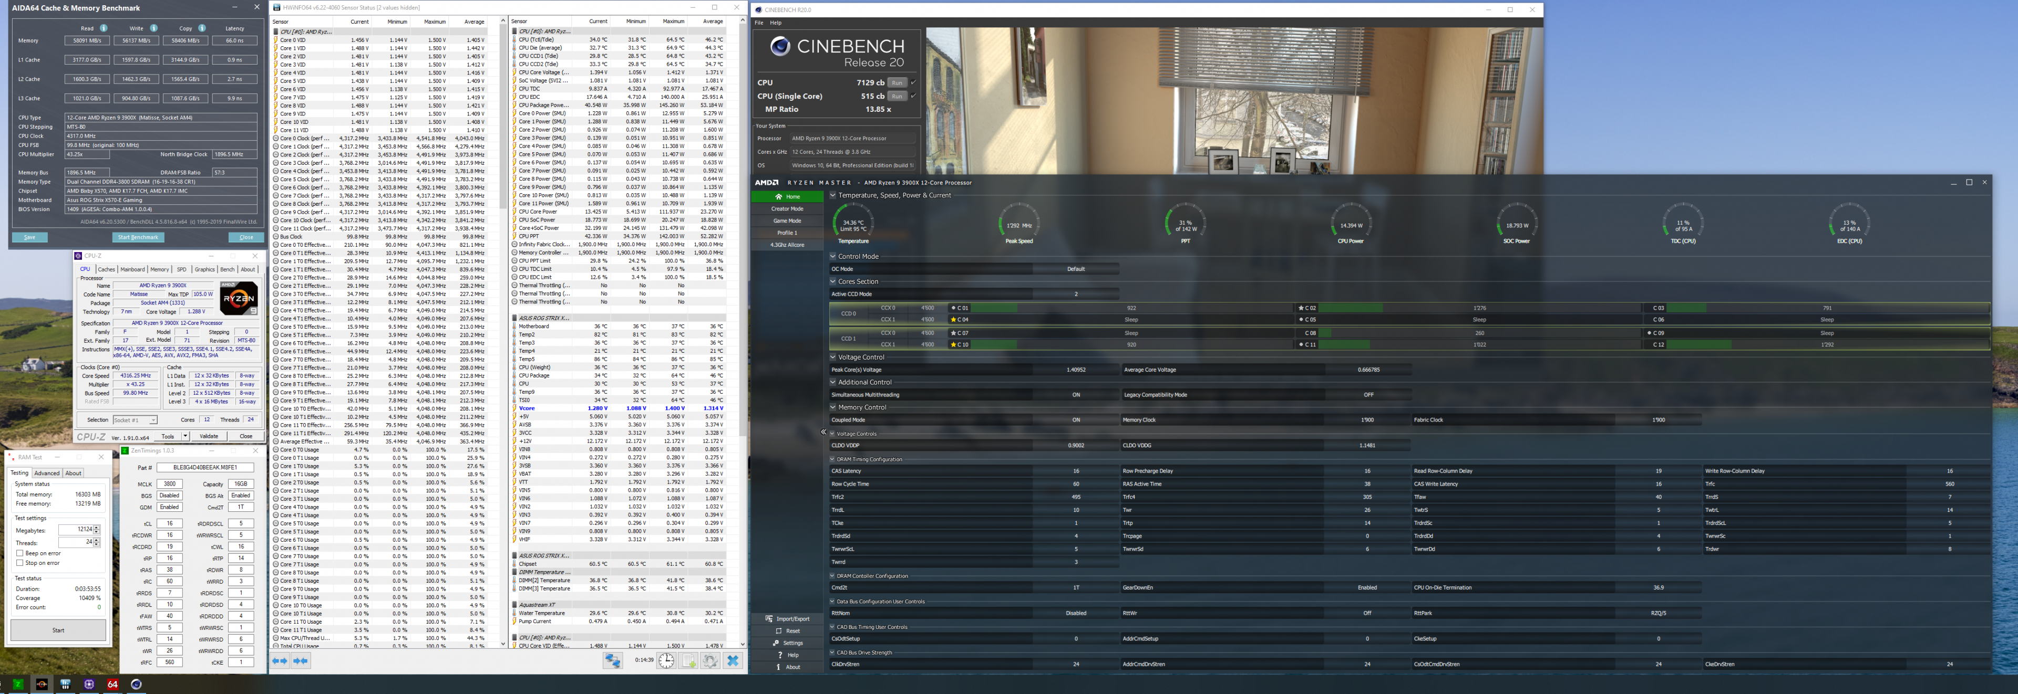Image resolution: width=2018 pixels, height=694 pixels.
Task: Click Ryzen Master Import/Export icon
Action: (769, 619)
